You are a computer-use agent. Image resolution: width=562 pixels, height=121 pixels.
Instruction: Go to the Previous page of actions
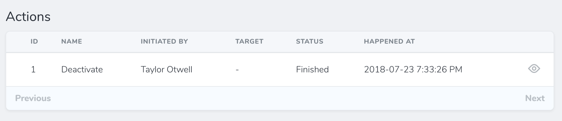point(33,98)
